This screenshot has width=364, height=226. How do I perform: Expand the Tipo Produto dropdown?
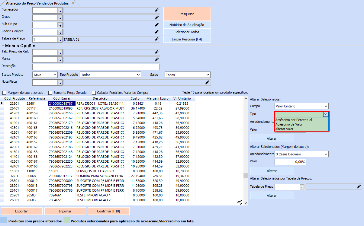(x=111, y=75)
